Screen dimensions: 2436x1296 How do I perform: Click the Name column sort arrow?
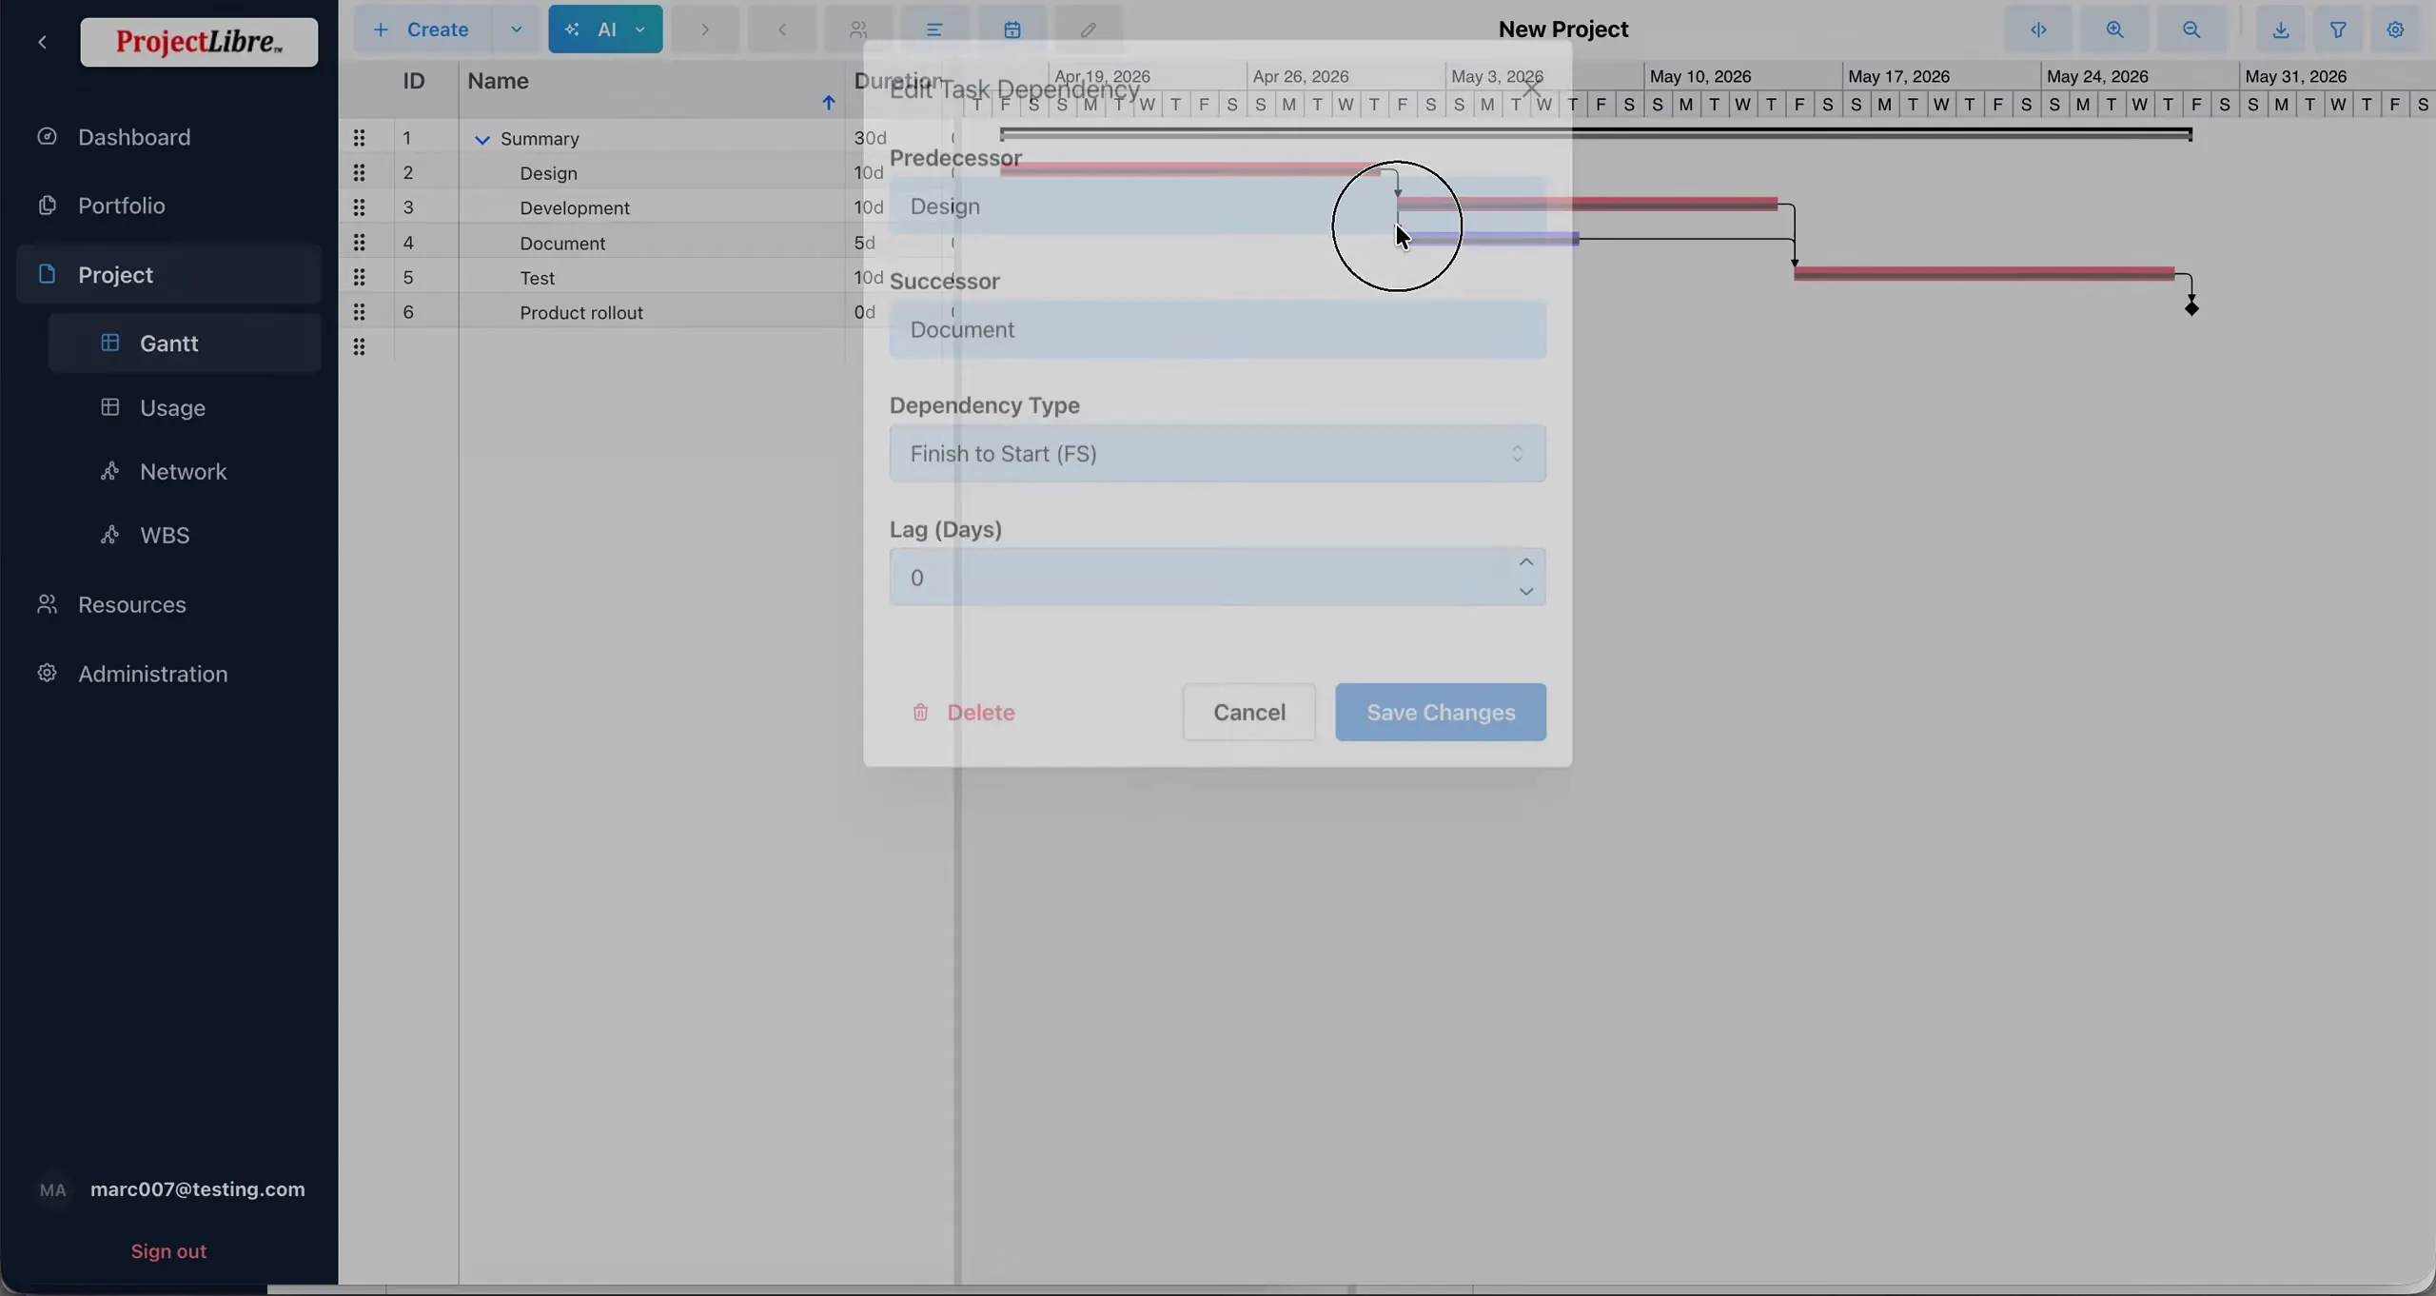[x=829, y=103]
